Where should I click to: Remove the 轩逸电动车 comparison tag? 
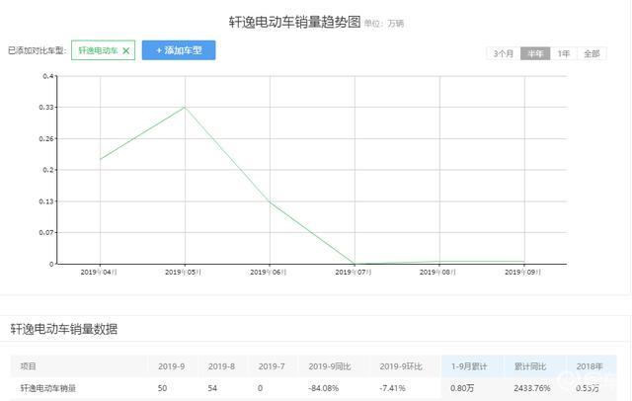125,50
